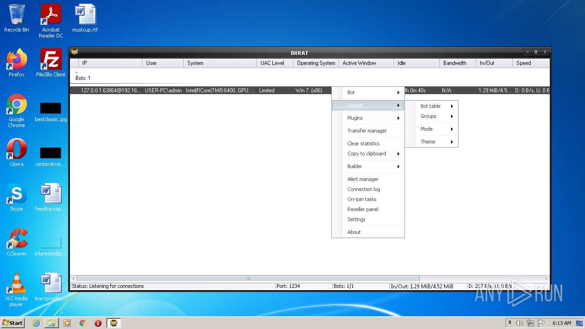Expand the Groups submenu
Image resolution: width=585 pixels, height=329 pixels.
tap(431, 116)
